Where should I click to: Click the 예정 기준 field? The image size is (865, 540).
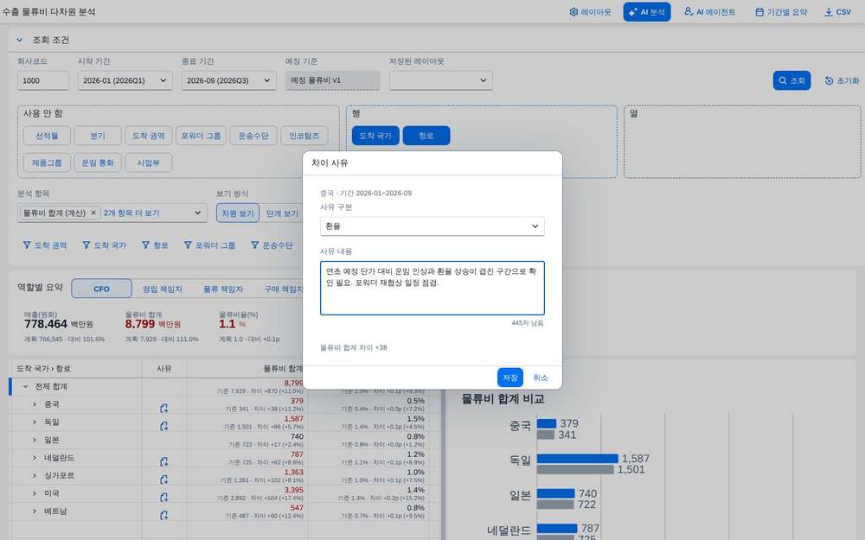(x=333, y=80)
